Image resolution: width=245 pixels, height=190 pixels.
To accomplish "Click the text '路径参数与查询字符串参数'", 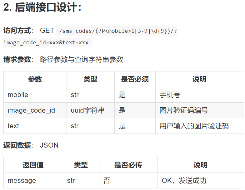I will pyautogui.click(x=82, y=59).
